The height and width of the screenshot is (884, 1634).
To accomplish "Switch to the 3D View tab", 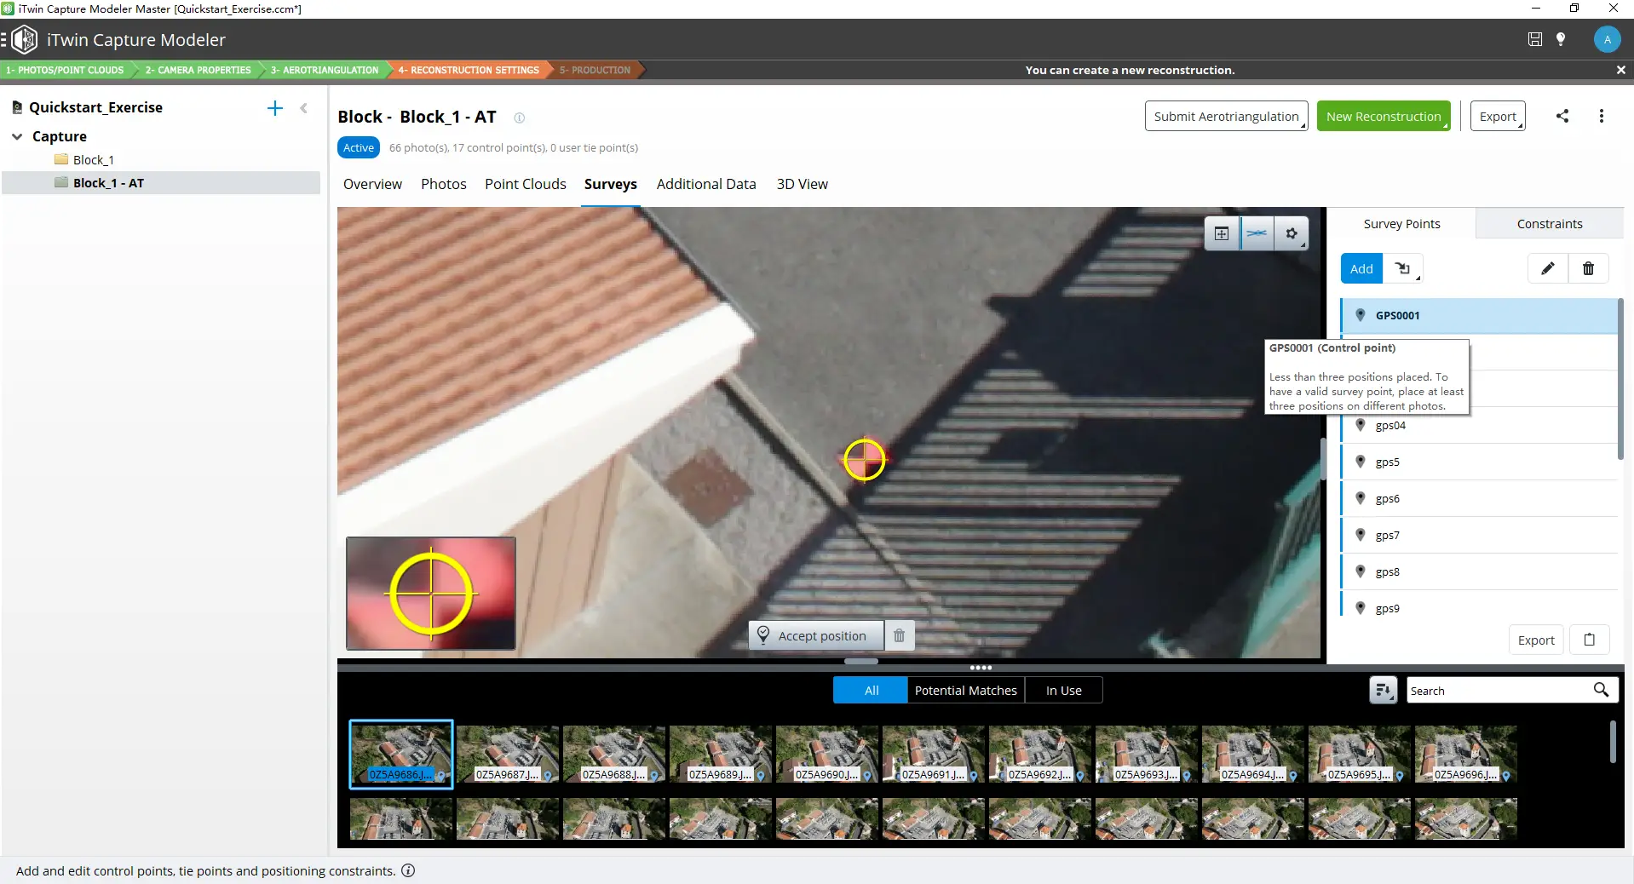I will point(803,184).
